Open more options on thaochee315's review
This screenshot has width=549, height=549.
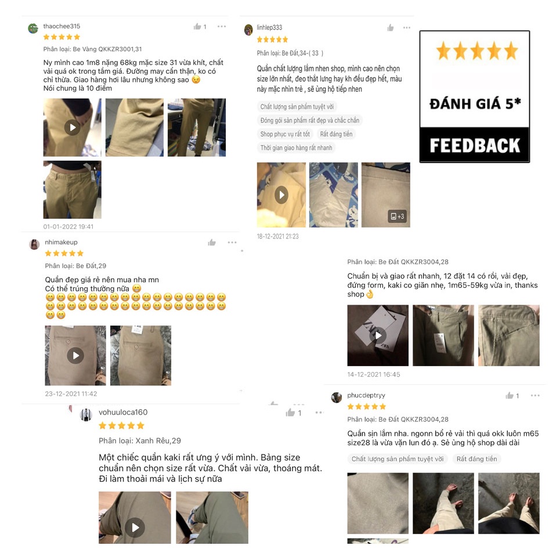(221, 26)
